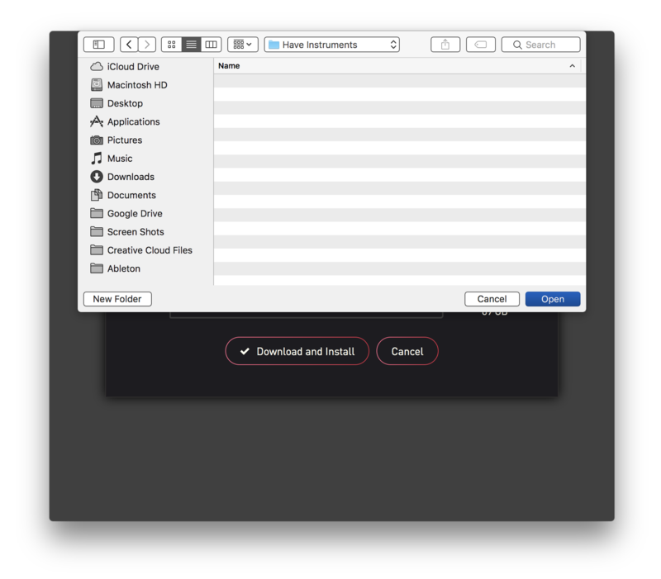Open the Have Instruments folder path popup

332,45
